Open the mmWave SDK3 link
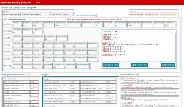The width and height of the screenshot is (184, 107). click(126, 85)
